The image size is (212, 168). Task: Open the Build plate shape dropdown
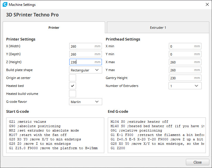85,70
